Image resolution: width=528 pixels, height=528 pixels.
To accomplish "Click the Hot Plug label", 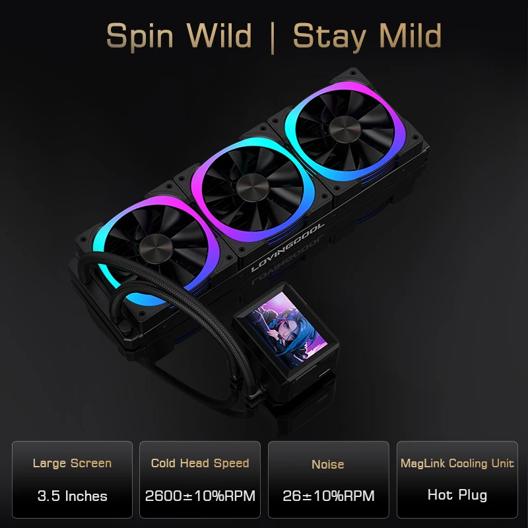I will [457, 494].
